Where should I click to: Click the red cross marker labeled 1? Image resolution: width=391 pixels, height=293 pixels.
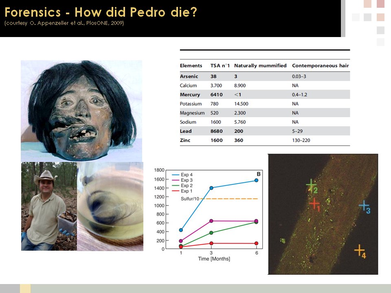[314, 203]
